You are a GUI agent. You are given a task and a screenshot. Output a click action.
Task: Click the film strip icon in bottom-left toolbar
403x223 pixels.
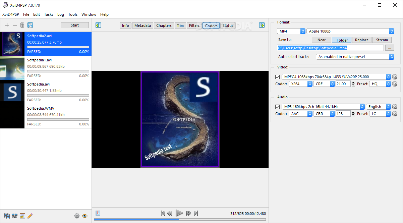pyautogui.click(x=7, y=216)
